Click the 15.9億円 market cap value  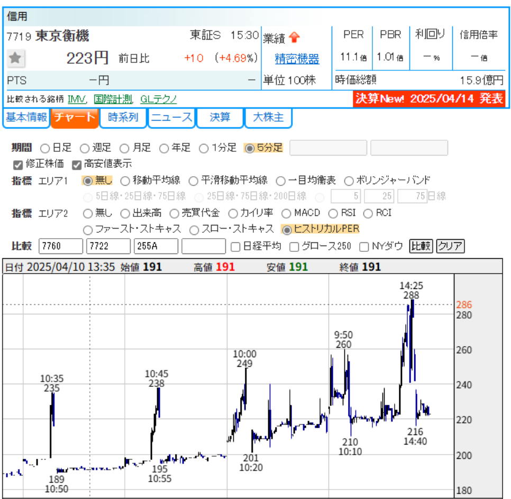481,80
